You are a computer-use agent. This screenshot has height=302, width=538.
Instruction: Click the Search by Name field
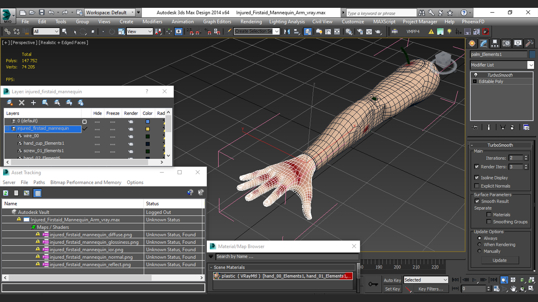coord(287,256)
